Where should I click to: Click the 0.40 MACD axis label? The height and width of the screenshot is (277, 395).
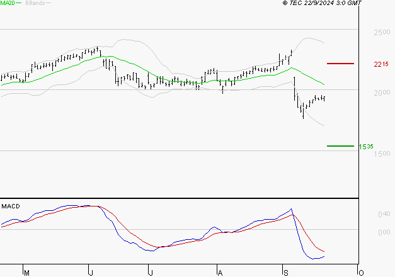coord(384,214)
